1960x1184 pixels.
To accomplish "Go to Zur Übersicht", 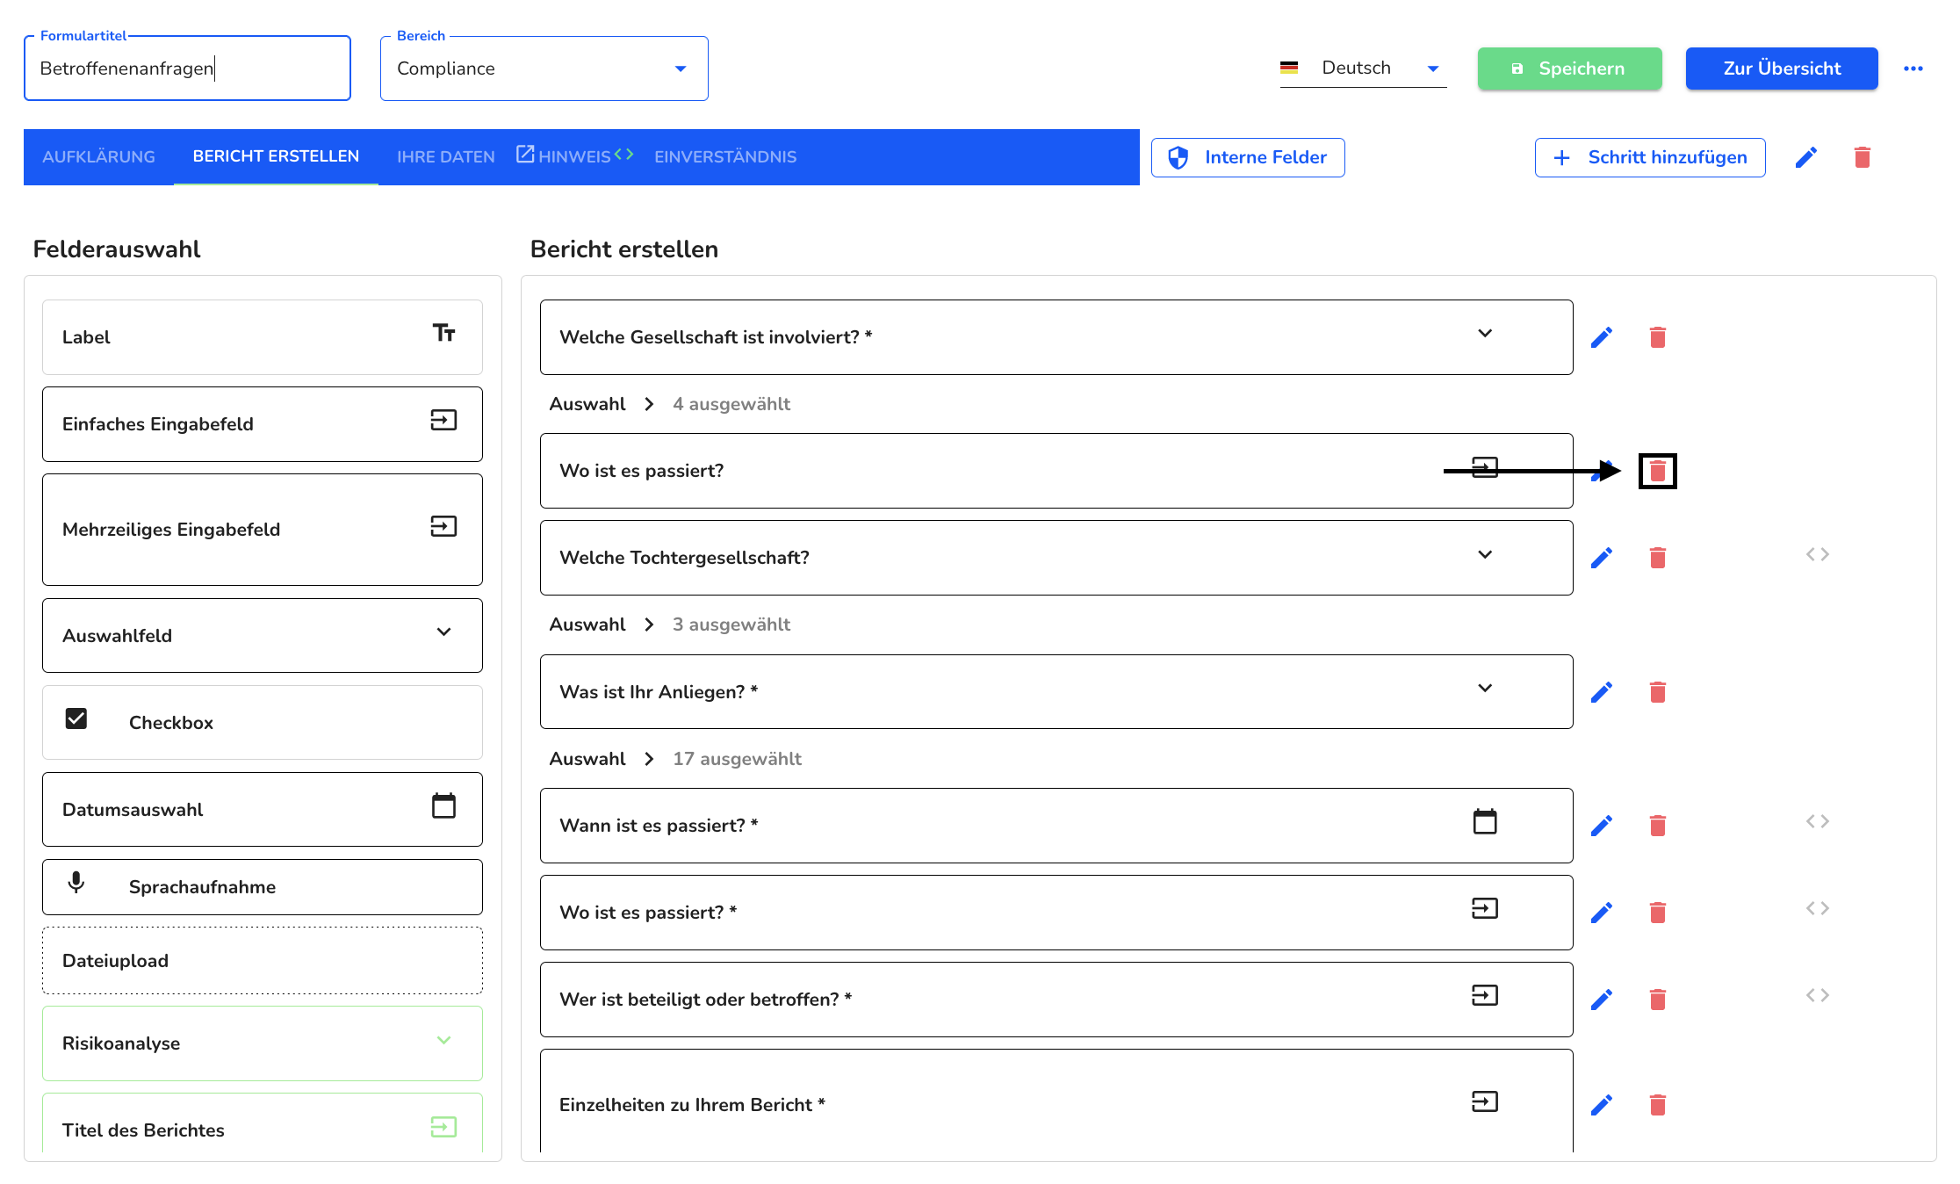I will (1781, 69).
